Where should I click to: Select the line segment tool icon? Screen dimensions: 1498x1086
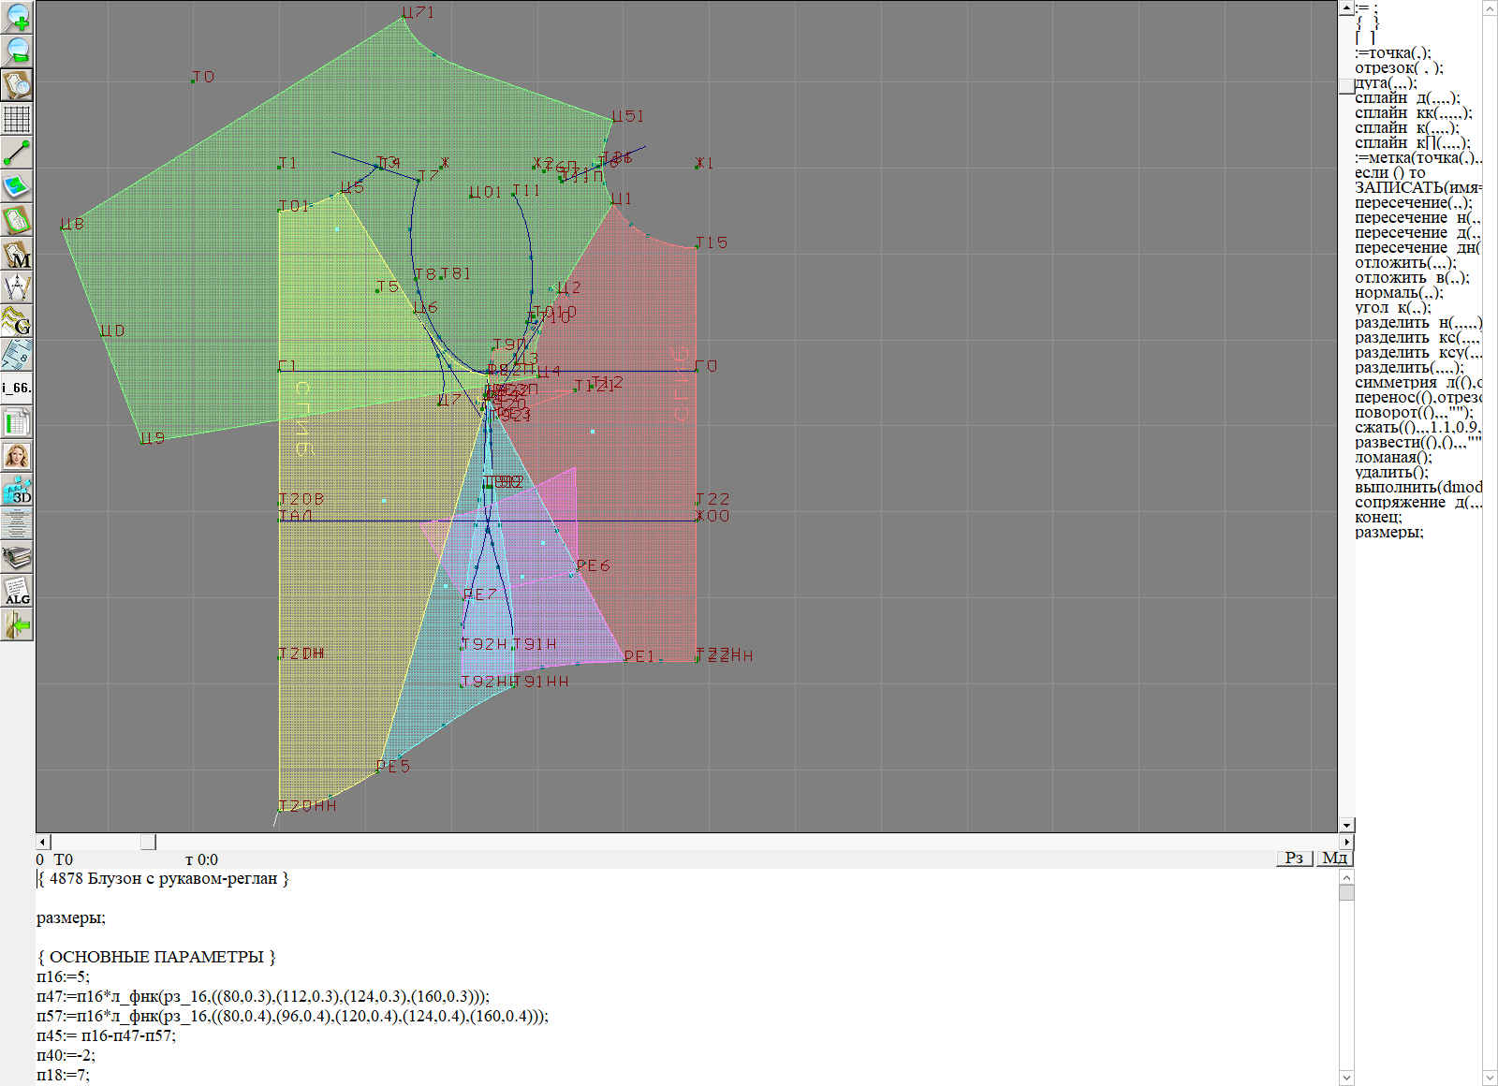pyautogui.click(x=17, y=153)
